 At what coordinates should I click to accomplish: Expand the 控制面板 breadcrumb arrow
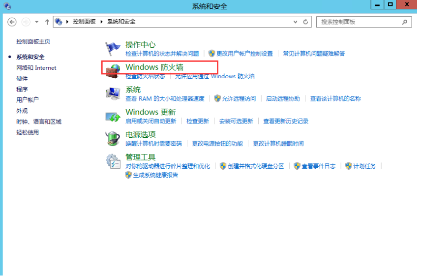point(101,22)
